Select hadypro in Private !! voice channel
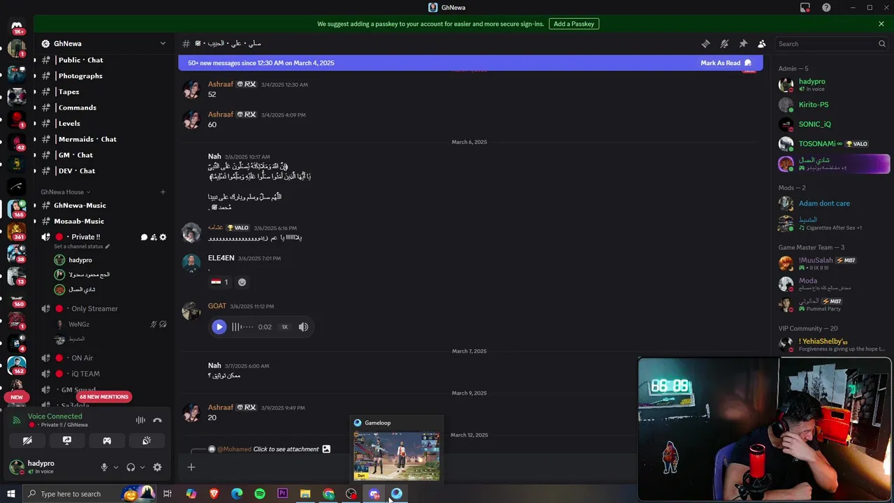Viewport: 894px width, 503px height. (x=80, y=260)
